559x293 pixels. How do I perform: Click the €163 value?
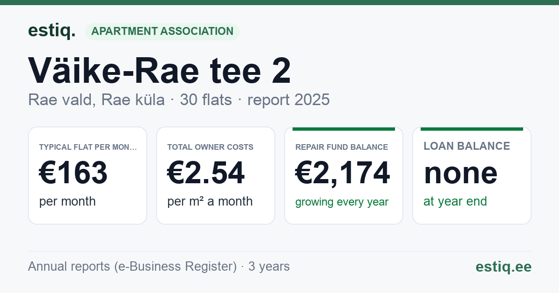(x=74, y=173)
